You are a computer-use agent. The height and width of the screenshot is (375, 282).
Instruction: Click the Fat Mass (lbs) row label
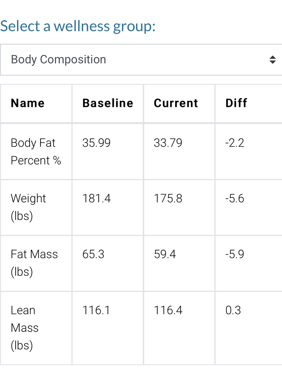tap(34, 263)
